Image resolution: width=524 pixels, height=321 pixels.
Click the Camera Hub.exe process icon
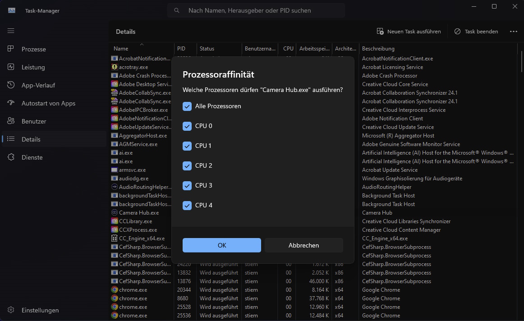point(114,212)
